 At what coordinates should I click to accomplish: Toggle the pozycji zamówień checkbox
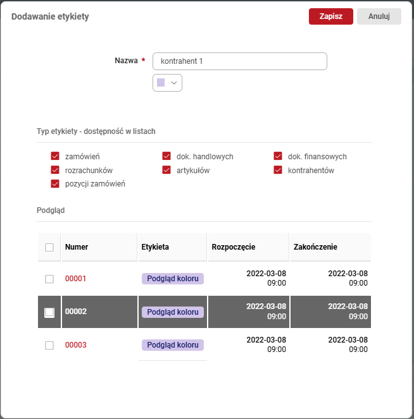55,184
